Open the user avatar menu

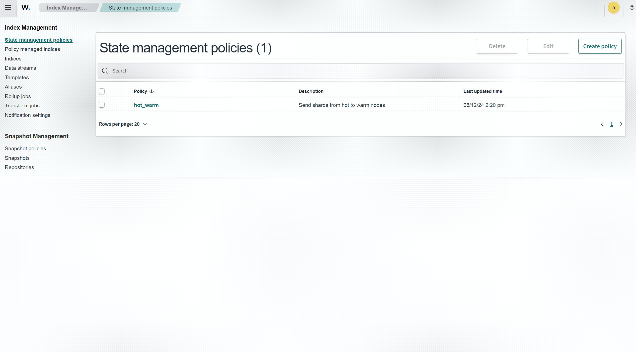coord(613,8)
